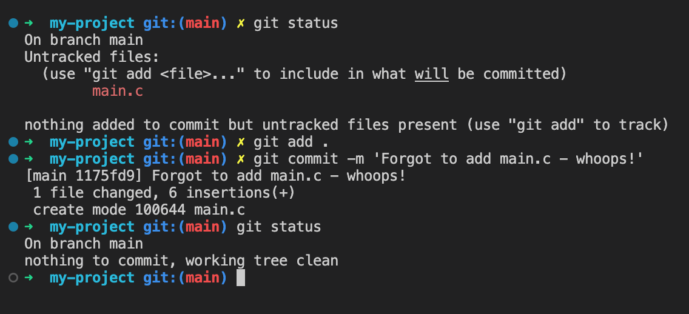
Task: Click the underlined word 'will' in hint
Action: point(431,74)
